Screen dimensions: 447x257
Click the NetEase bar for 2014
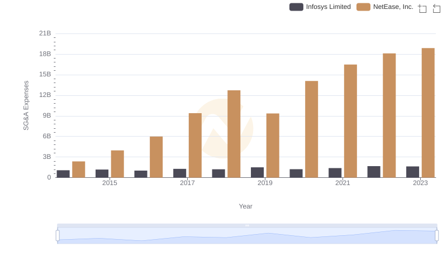coord(79,169)
